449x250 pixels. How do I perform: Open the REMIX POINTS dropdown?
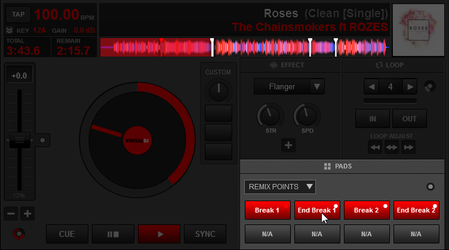280,187
